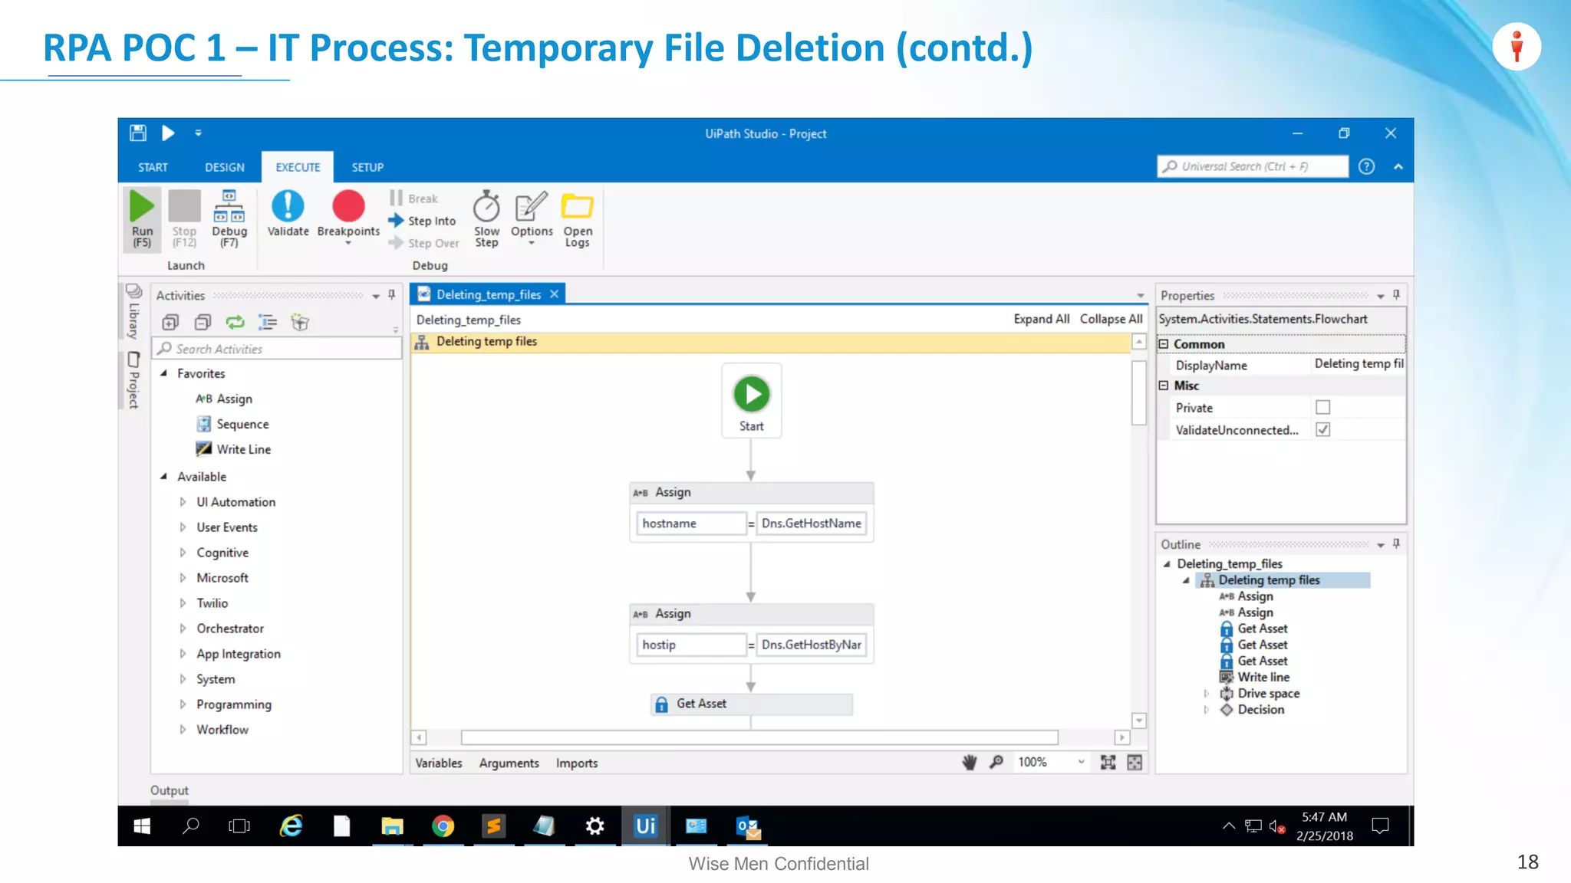Collapse the ribbon with the caret icon

[x=1398, y=166]
